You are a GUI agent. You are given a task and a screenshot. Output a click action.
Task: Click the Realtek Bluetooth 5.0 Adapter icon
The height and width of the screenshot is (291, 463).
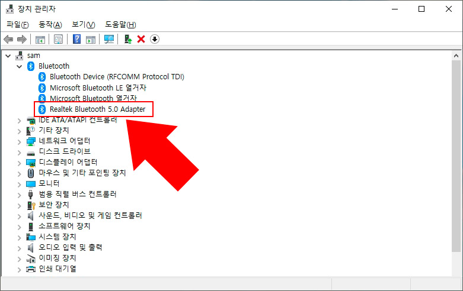click(x=42, y=109)
